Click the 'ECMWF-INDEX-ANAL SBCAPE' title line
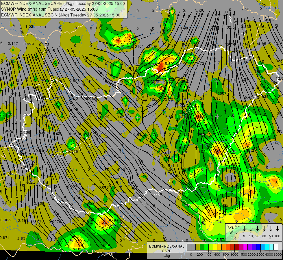Image resolution: width=283 pixels, height=260 pixels. 63,3
